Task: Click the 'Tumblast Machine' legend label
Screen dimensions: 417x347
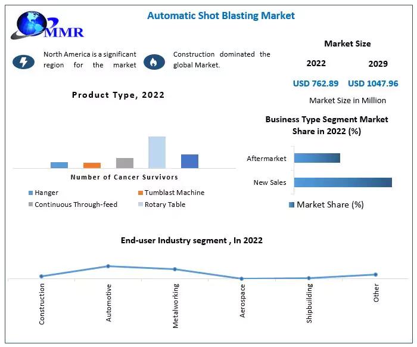Action: 175,193
